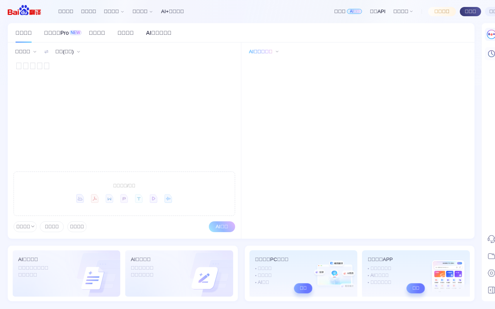
Task: Select the first translation tab
Action: [x=24, y=33]
